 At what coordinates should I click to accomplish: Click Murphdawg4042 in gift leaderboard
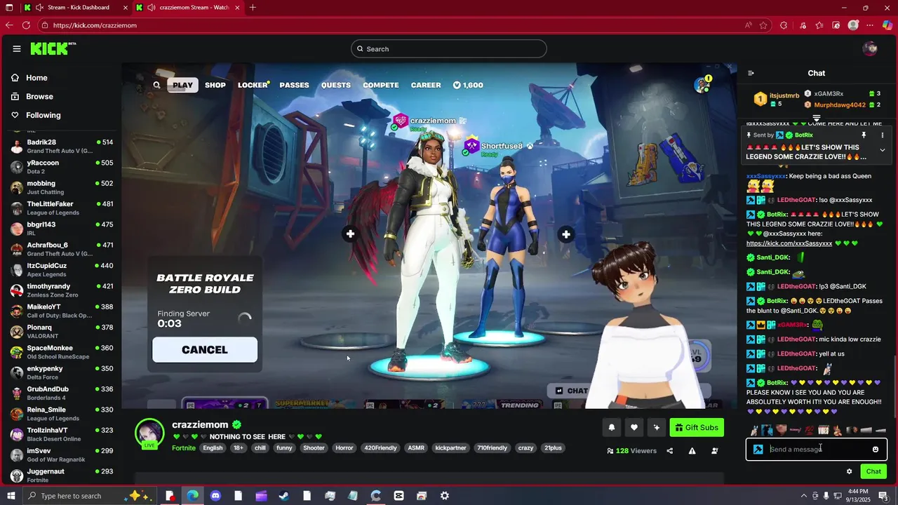(x=840, y=105)
